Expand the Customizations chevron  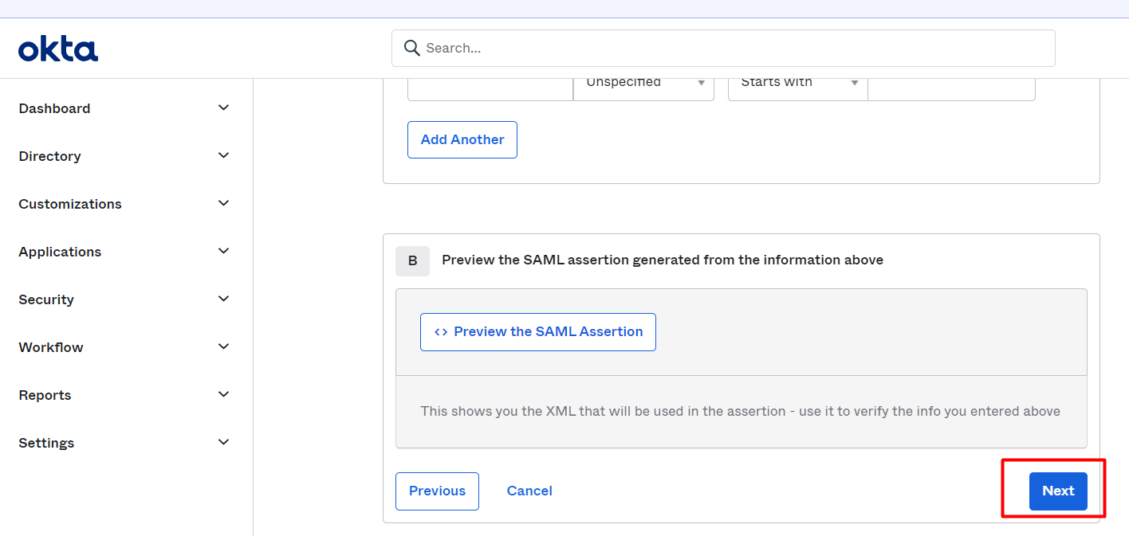[x=224, y=203]
